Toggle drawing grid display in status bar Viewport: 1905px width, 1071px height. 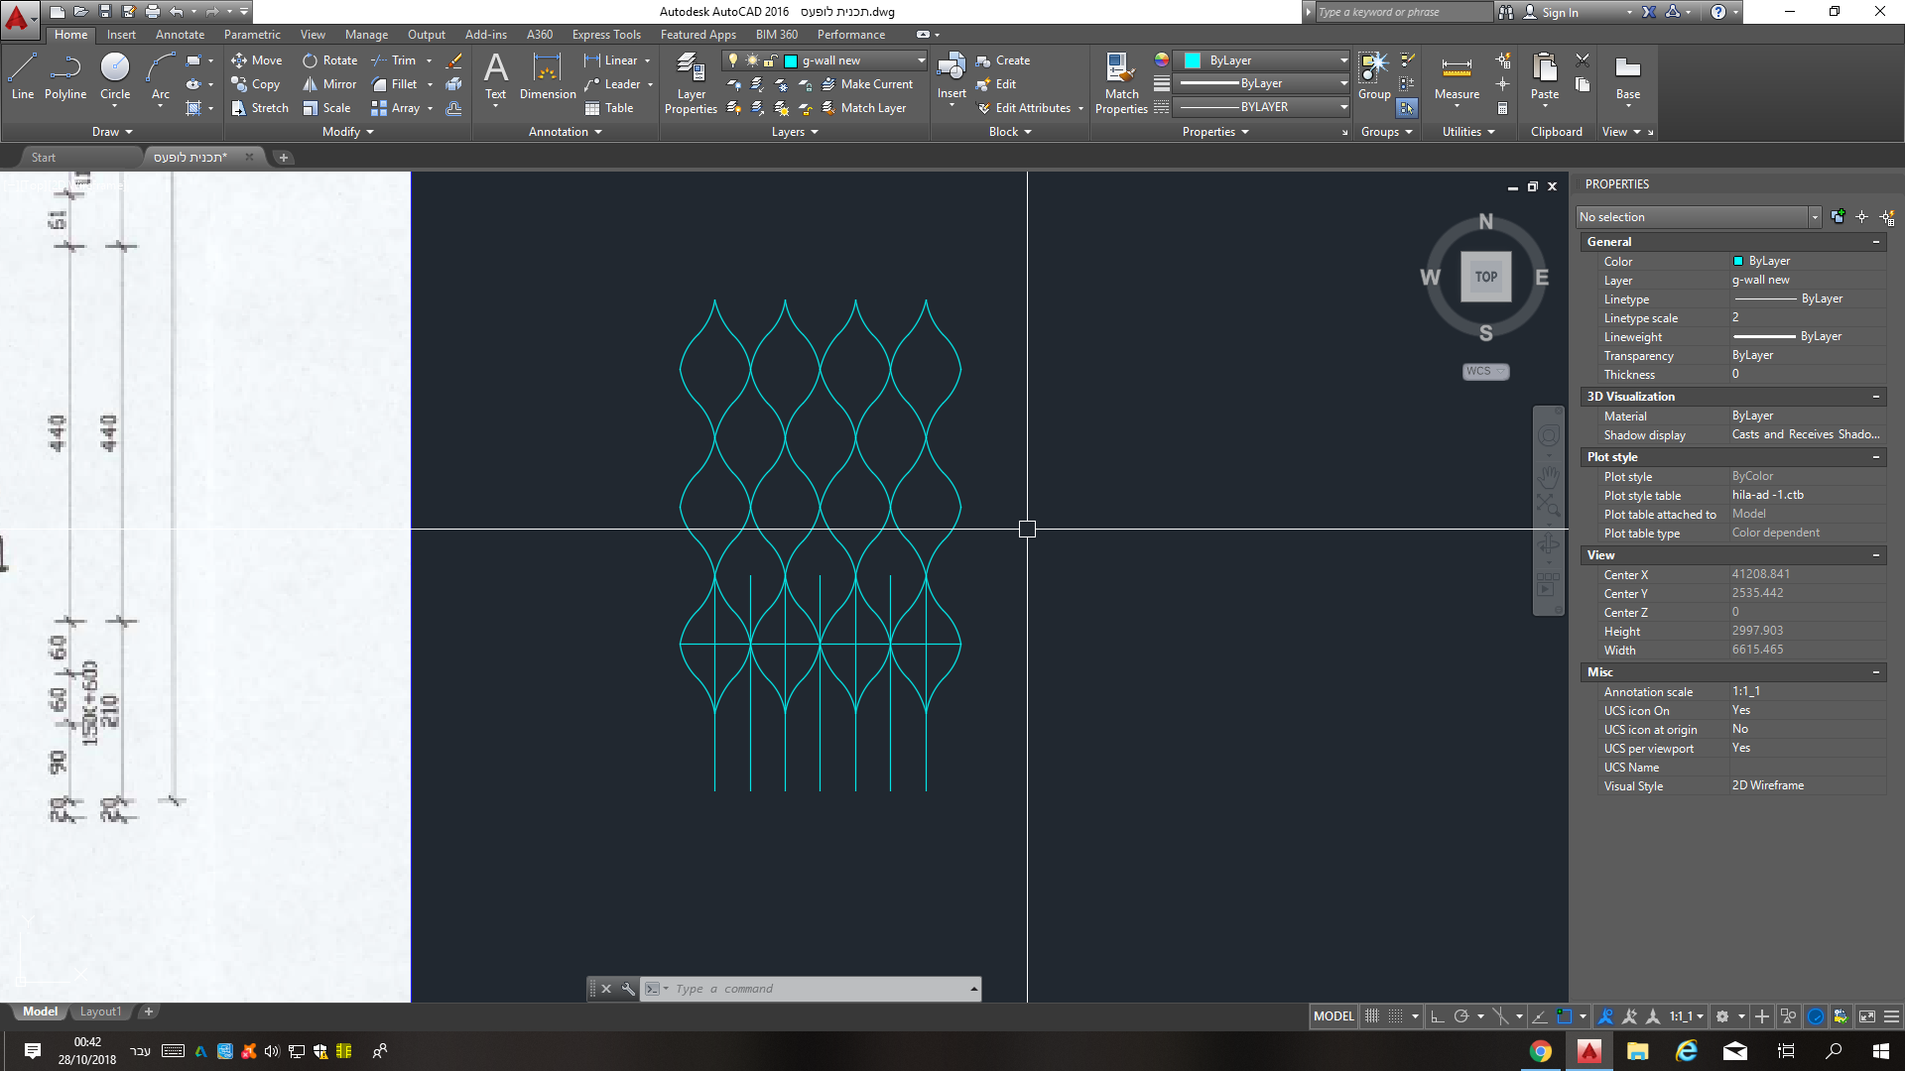click(x=1372, y=1016)
